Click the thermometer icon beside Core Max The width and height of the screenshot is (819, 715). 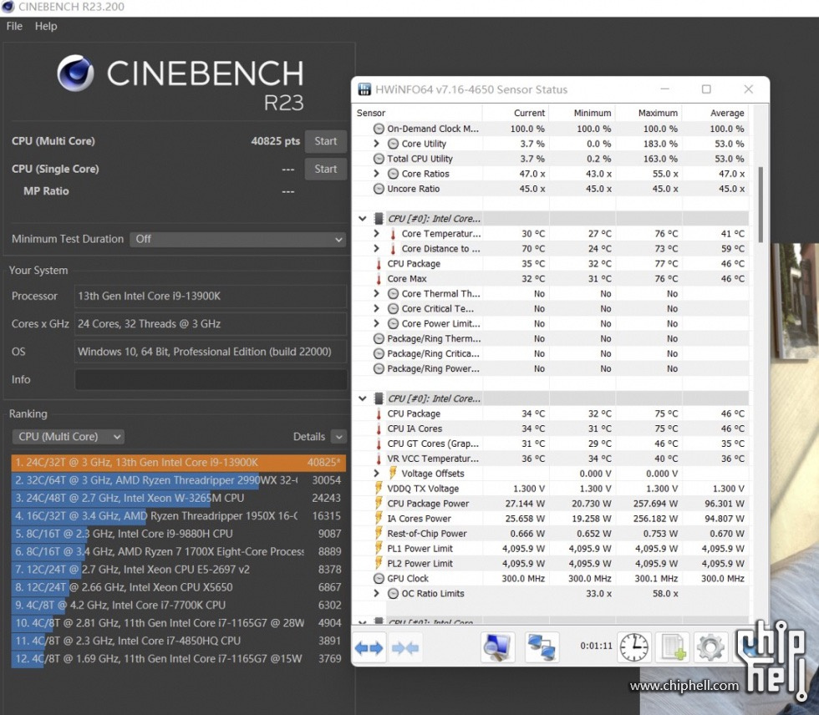(379, 279)
